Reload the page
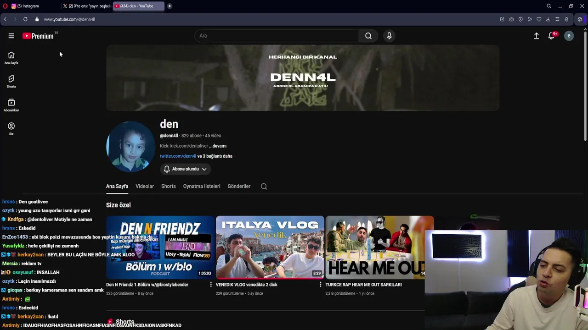Screen dimensions: 588x330 (25, 19)
